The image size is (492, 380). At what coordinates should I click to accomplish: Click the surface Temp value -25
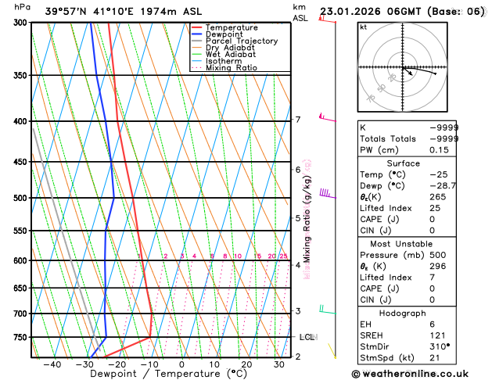click(x=439, y=174)
